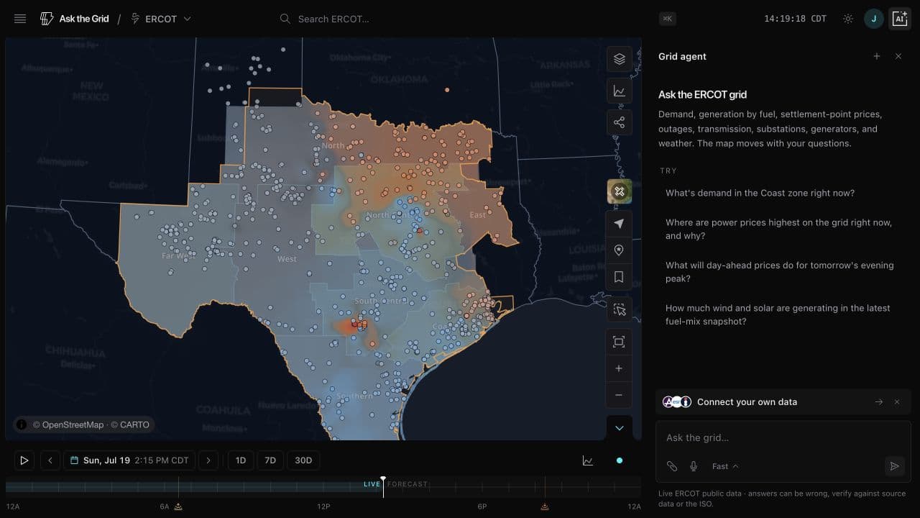The height and width of the screenshot is (518, 920).
Task: Play the timeline animation
Action: pos(24,460)
